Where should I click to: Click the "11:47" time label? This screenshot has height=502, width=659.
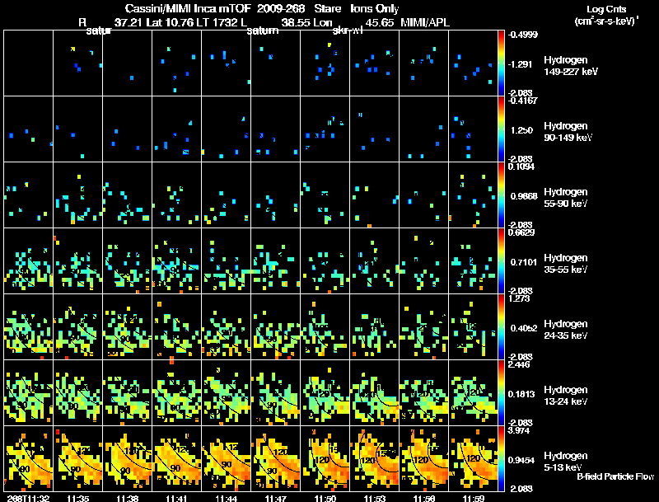276,498
